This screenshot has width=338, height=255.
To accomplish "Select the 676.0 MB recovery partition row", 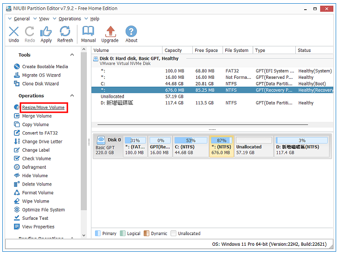I will (x=212, y=90).
